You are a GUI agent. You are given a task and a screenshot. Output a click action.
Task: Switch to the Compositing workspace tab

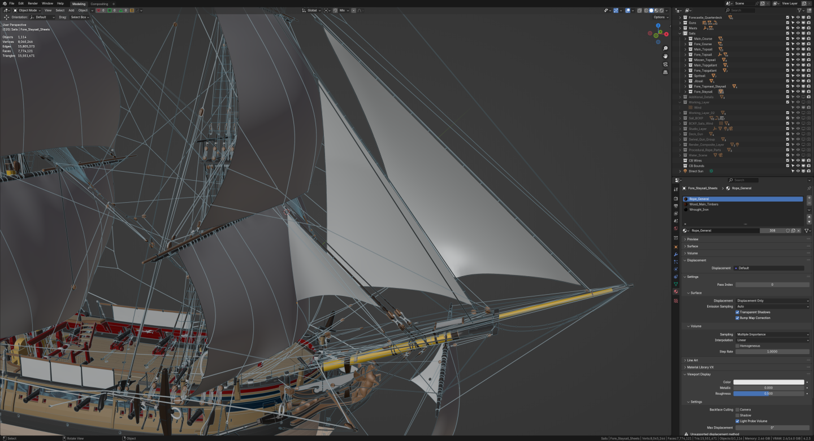coord(99,4)
